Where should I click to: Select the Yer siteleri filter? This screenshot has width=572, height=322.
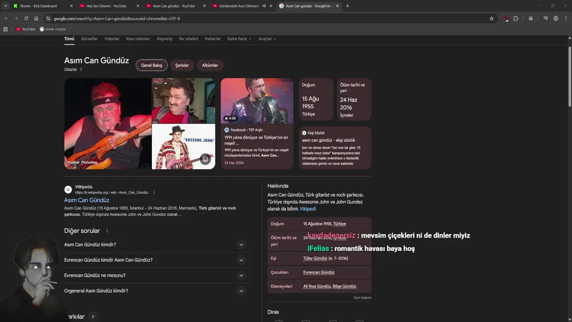tap(188, 39)
